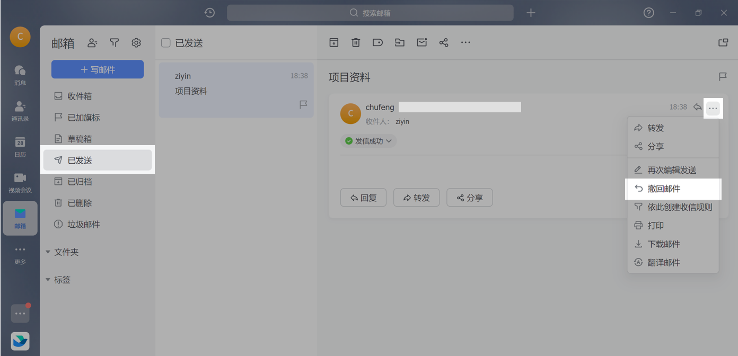Click the 回复 reply button

coord(363,198)
